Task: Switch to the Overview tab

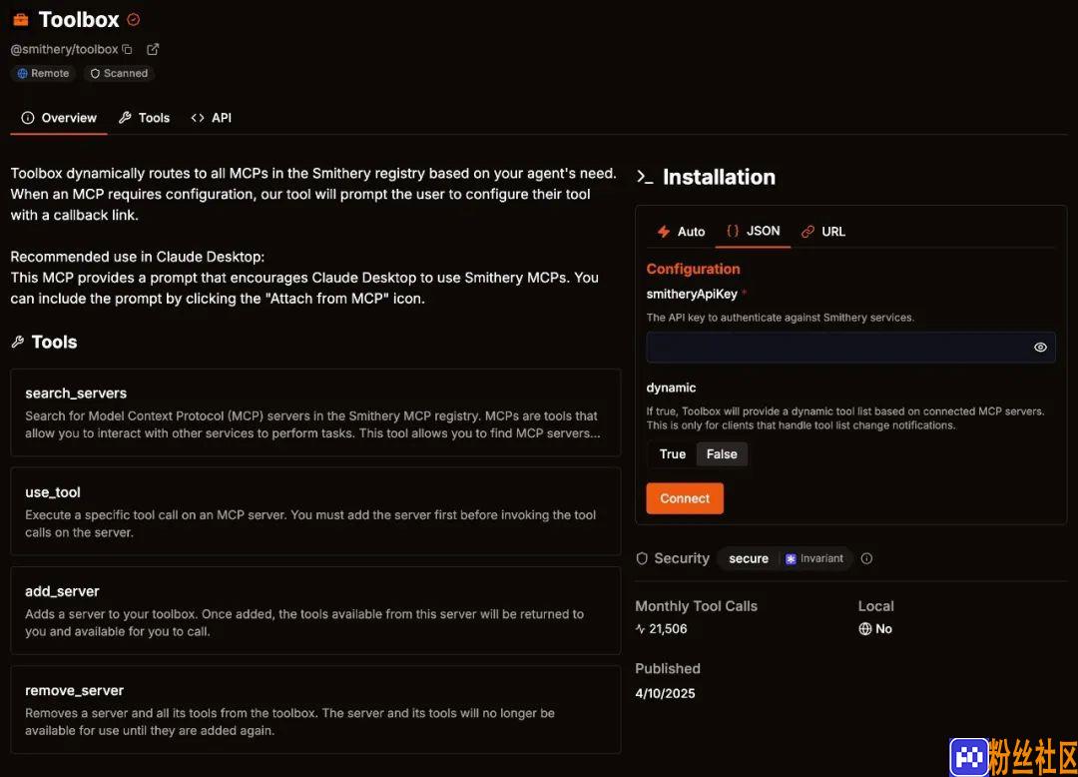Action: click(x=59, y=118)
